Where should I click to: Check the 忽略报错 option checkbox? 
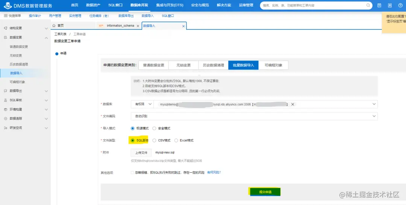(133, 172)
